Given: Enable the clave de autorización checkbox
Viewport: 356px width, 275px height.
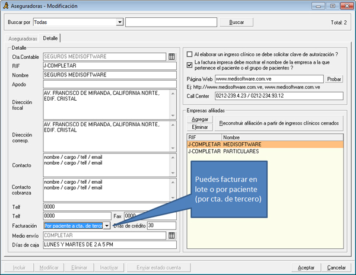Looking at the screenshot, I should pos(189,55).
